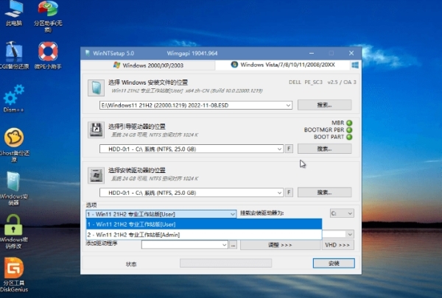Open the Windows密码修改 lock icon
This screenshot has width=442, height=298.
point(13,224)
